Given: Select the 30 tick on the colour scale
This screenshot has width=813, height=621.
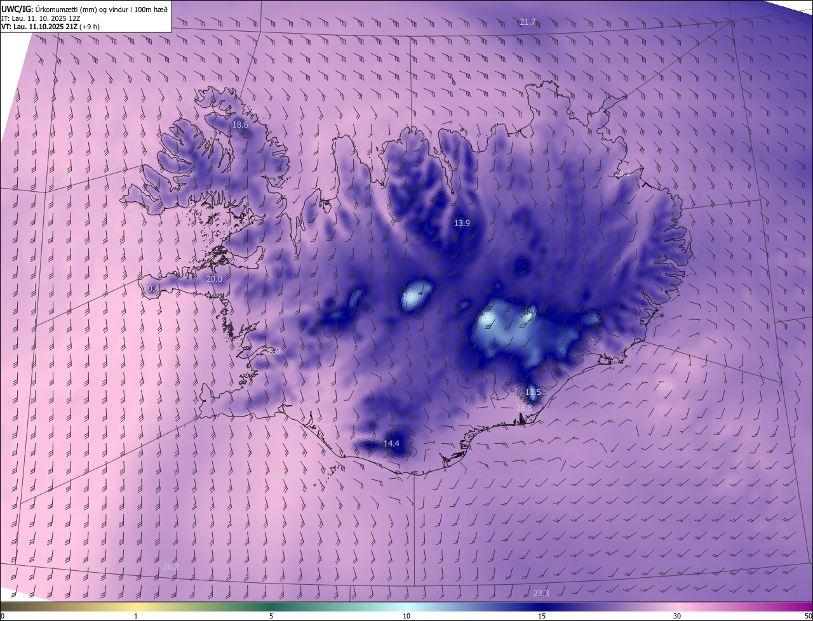Looking at the screenshot, I should tap(677, 616).
